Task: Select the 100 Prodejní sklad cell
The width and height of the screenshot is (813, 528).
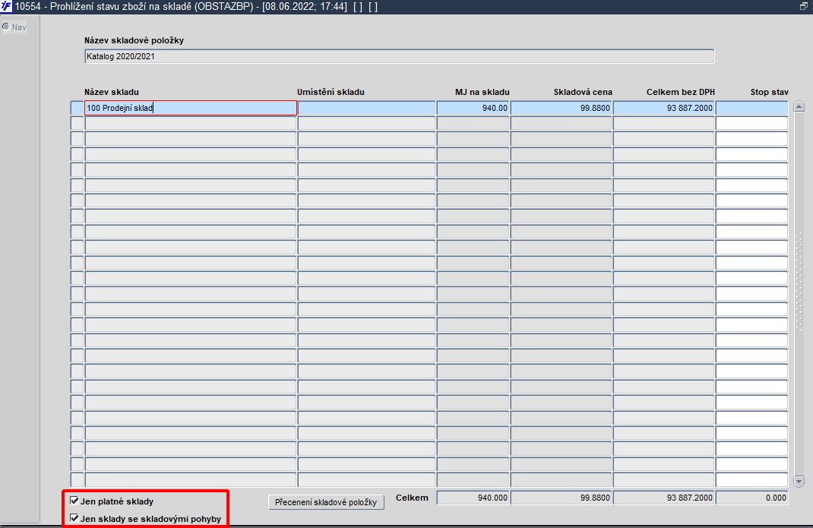Action: coord(190,108)
